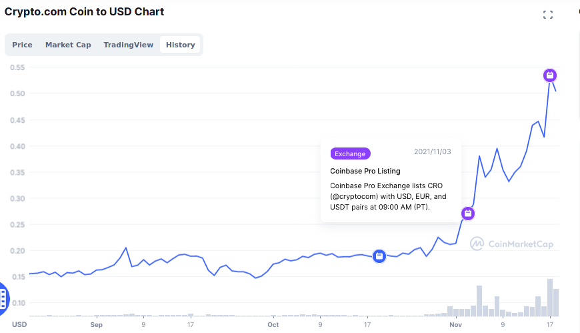
Task: Switch to the Price tab
Action: tap(22, 45)
